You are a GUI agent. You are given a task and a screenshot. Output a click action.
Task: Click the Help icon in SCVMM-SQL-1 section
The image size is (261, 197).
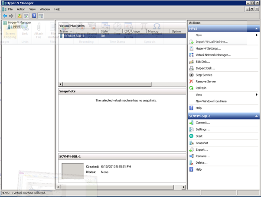[x=192, y=169]
